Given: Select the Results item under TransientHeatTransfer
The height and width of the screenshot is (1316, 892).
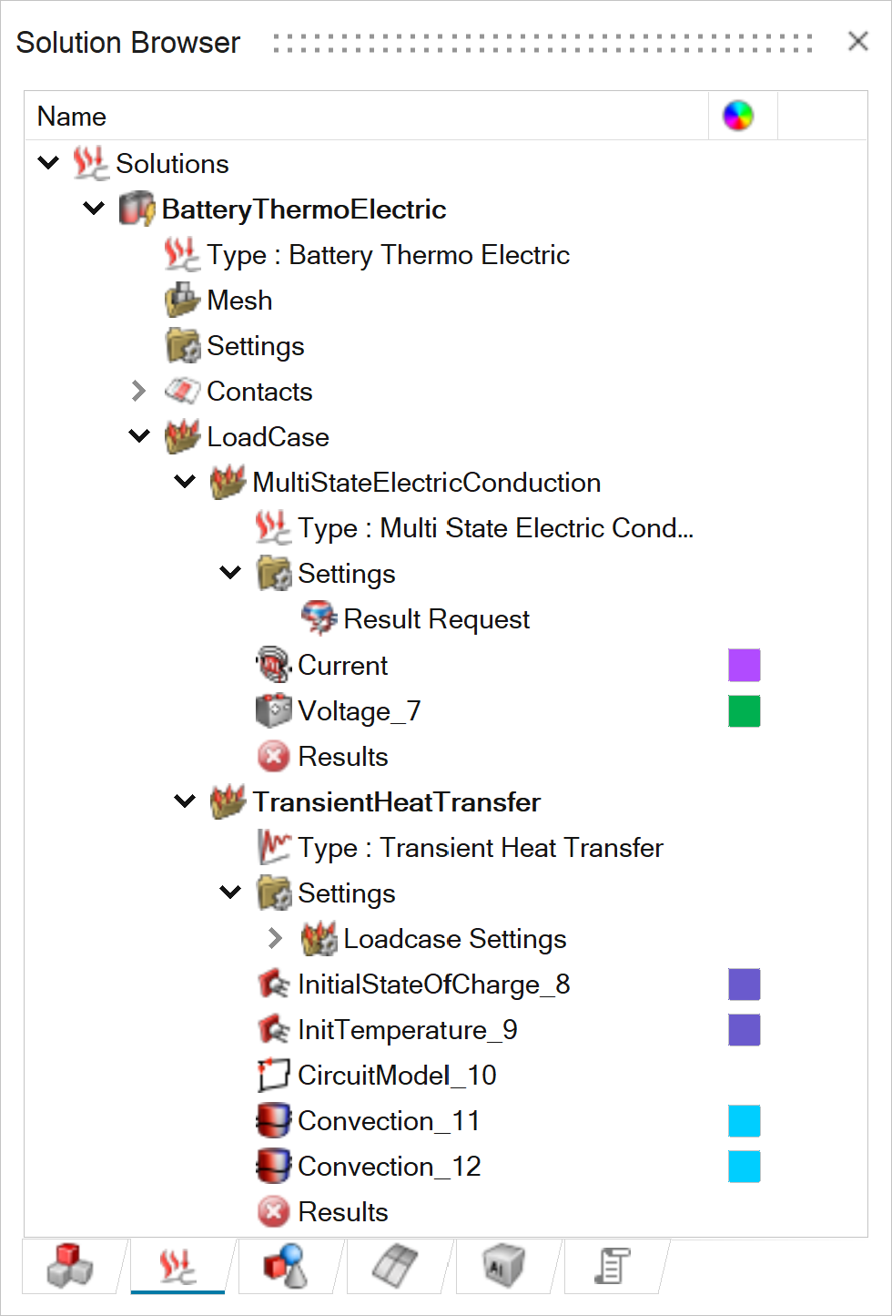Looking at the screenshot, I should coord(342,1211).
